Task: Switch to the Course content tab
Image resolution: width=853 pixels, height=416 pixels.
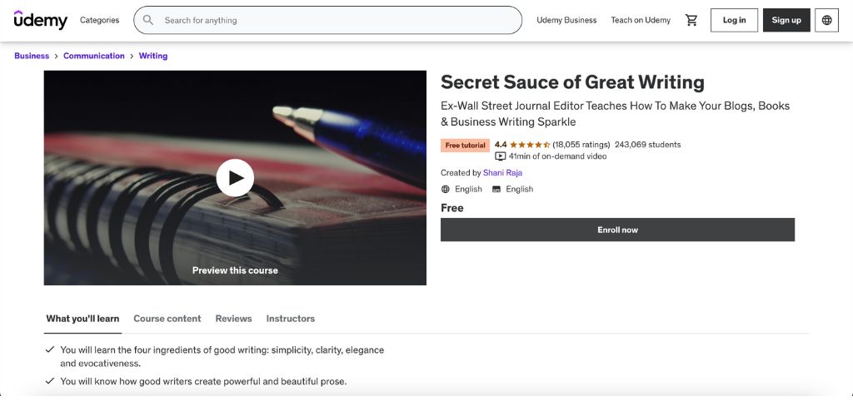Action: coord(167,319)
